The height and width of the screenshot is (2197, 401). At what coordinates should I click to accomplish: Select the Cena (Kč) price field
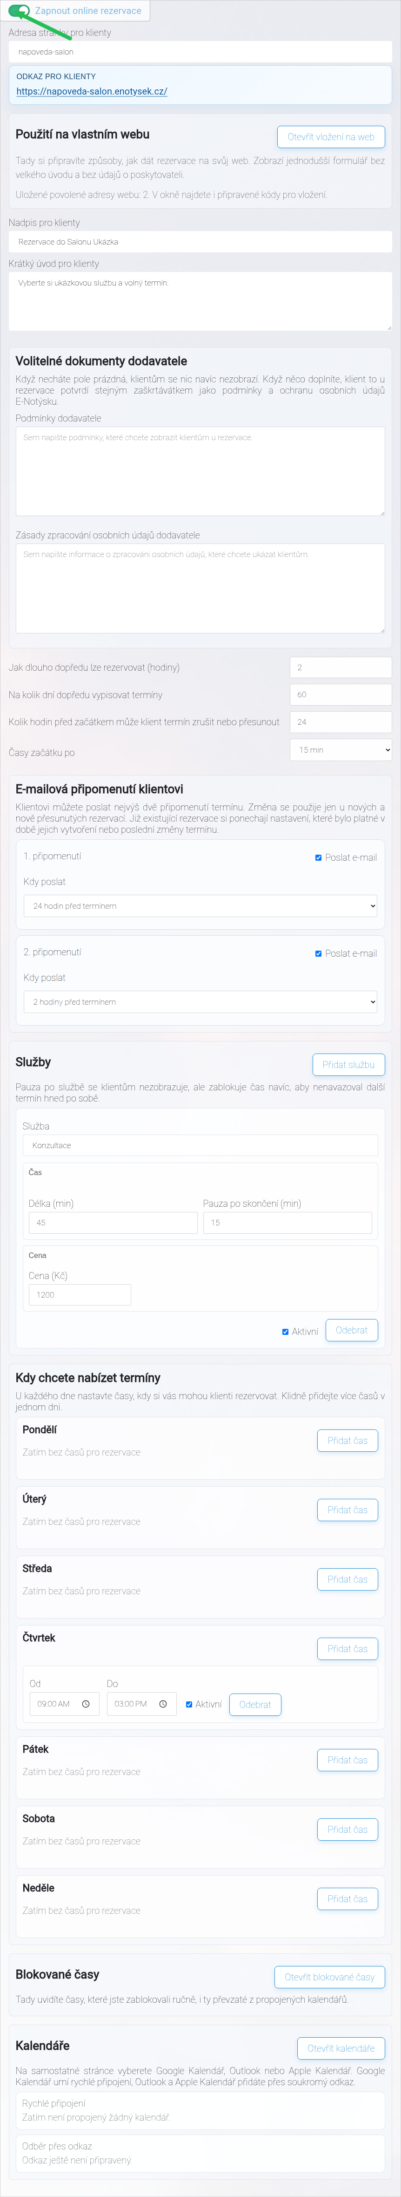80,1295
